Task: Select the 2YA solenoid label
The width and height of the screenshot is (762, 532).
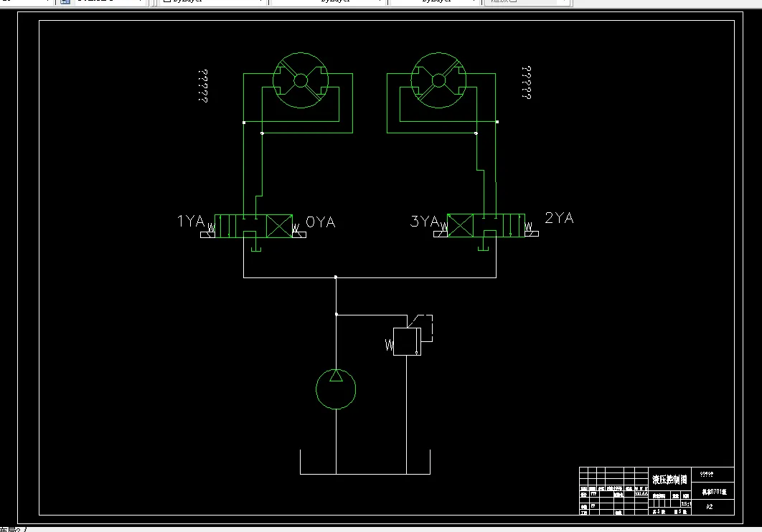Action: click(x=560, y=218)
